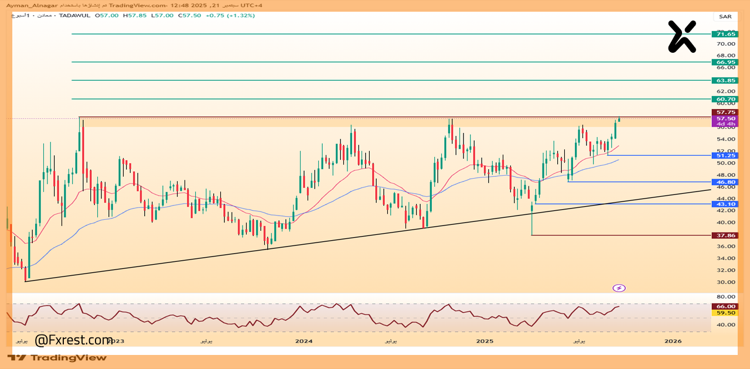The width and height of the screenshot is (750, 369).
Task: Click the dark red 37.86 price label
Action: pyautogui.click(x=724, y=235)
